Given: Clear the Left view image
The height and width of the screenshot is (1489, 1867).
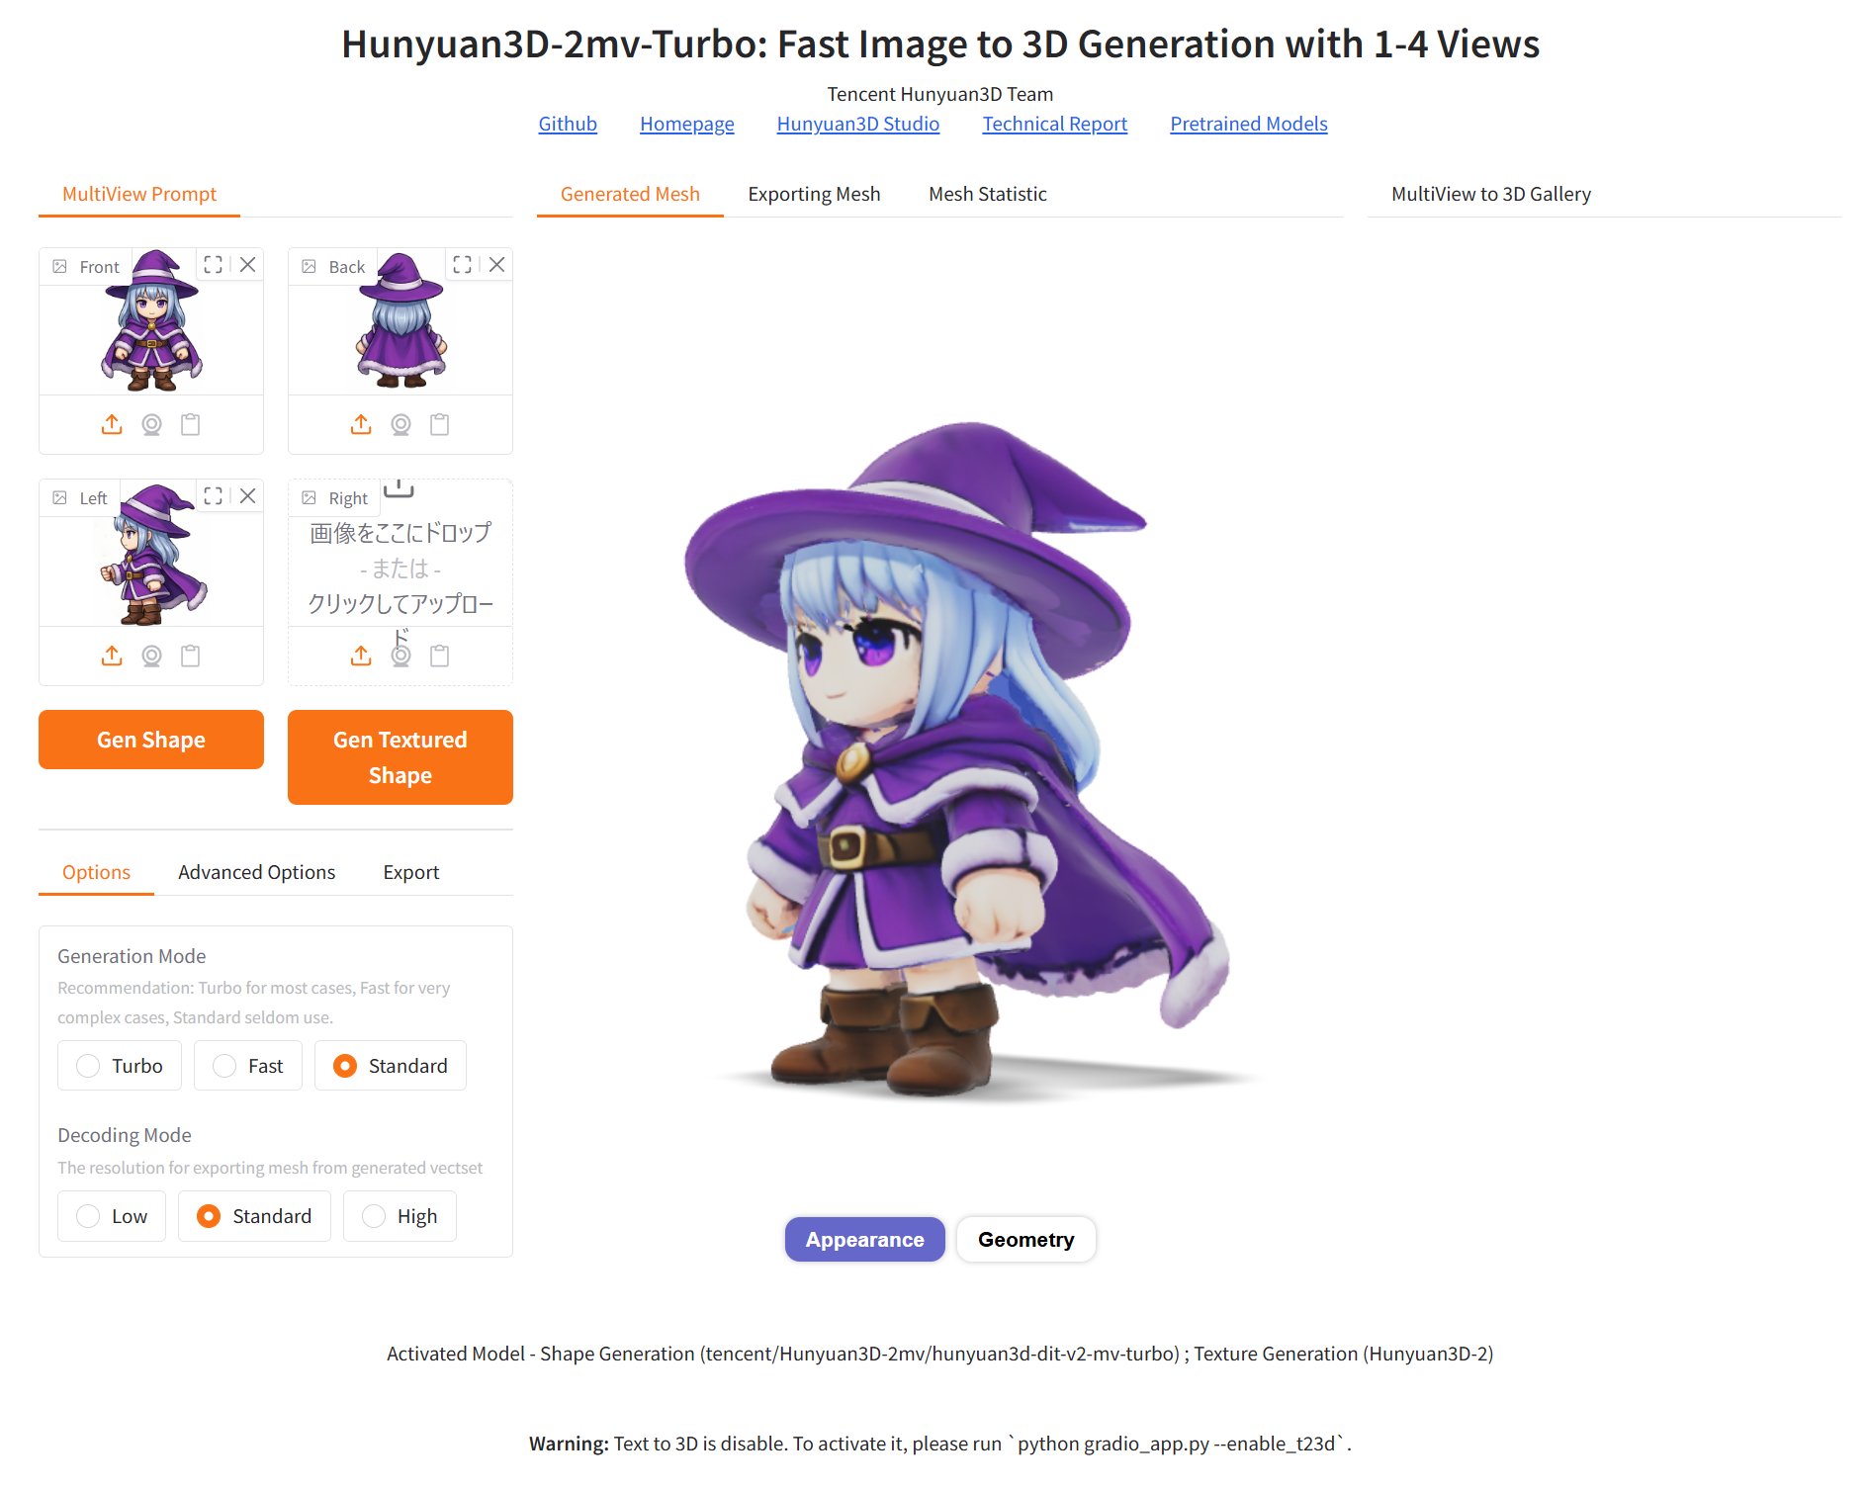Looking at the screenshot, I should 247,497.
